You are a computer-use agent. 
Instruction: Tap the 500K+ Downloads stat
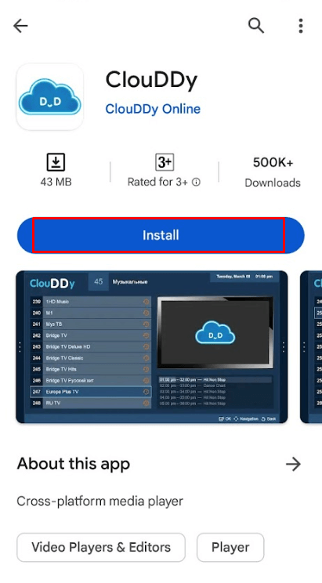[273, 172]
